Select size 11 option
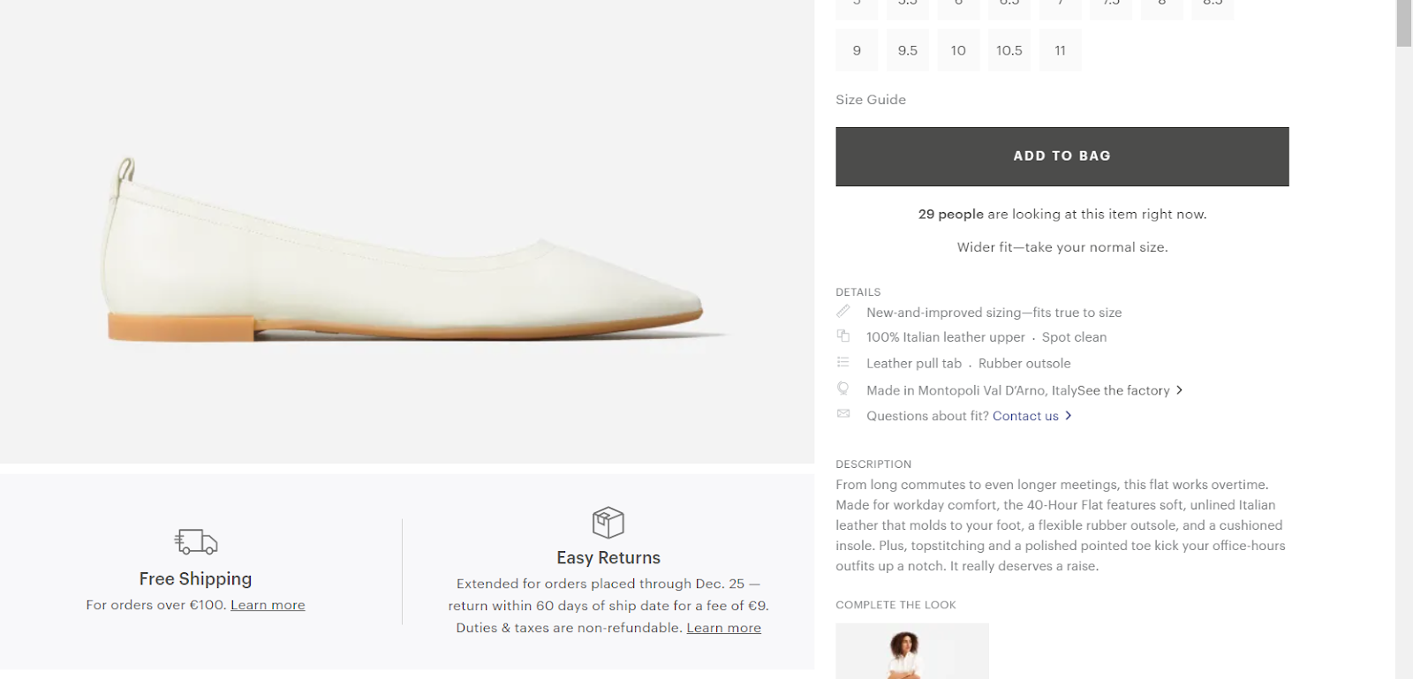The image size is (1413, 679). 1061,50
